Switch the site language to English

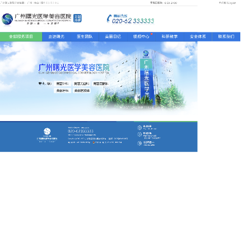coord(232,3)
